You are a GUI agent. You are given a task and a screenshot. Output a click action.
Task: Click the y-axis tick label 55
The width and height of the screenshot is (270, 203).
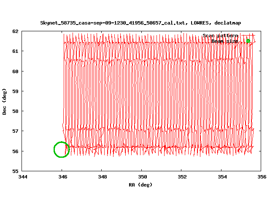(x=15, y=171)
